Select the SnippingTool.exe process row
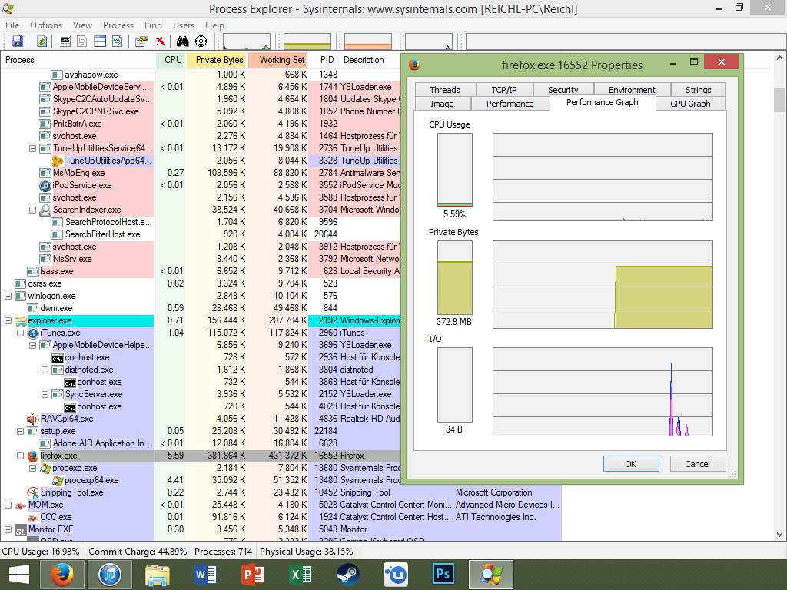 pyautogui.click(x=281, y=492)
